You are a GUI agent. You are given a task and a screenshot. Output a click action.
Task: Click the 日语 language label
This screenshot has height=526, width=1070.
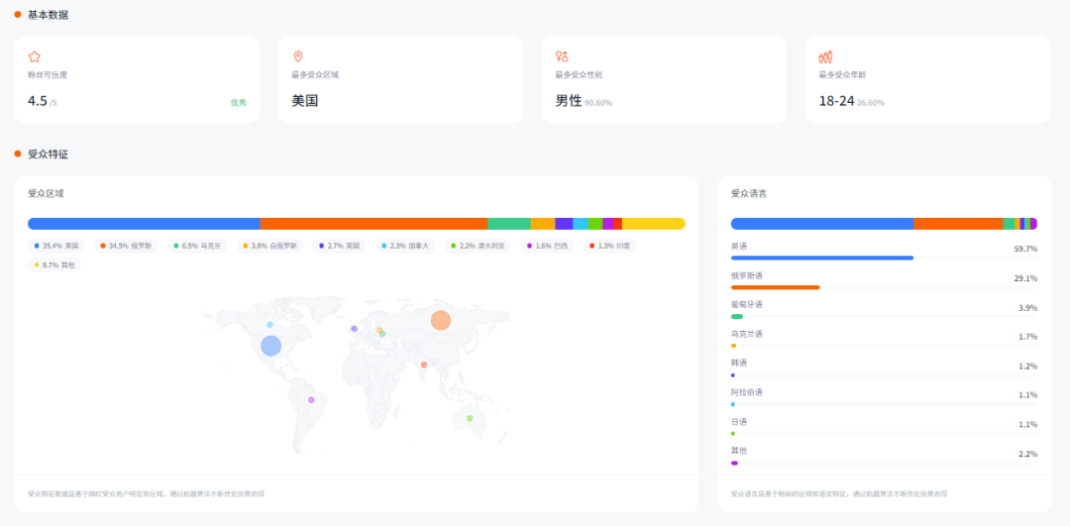point(738,422)
